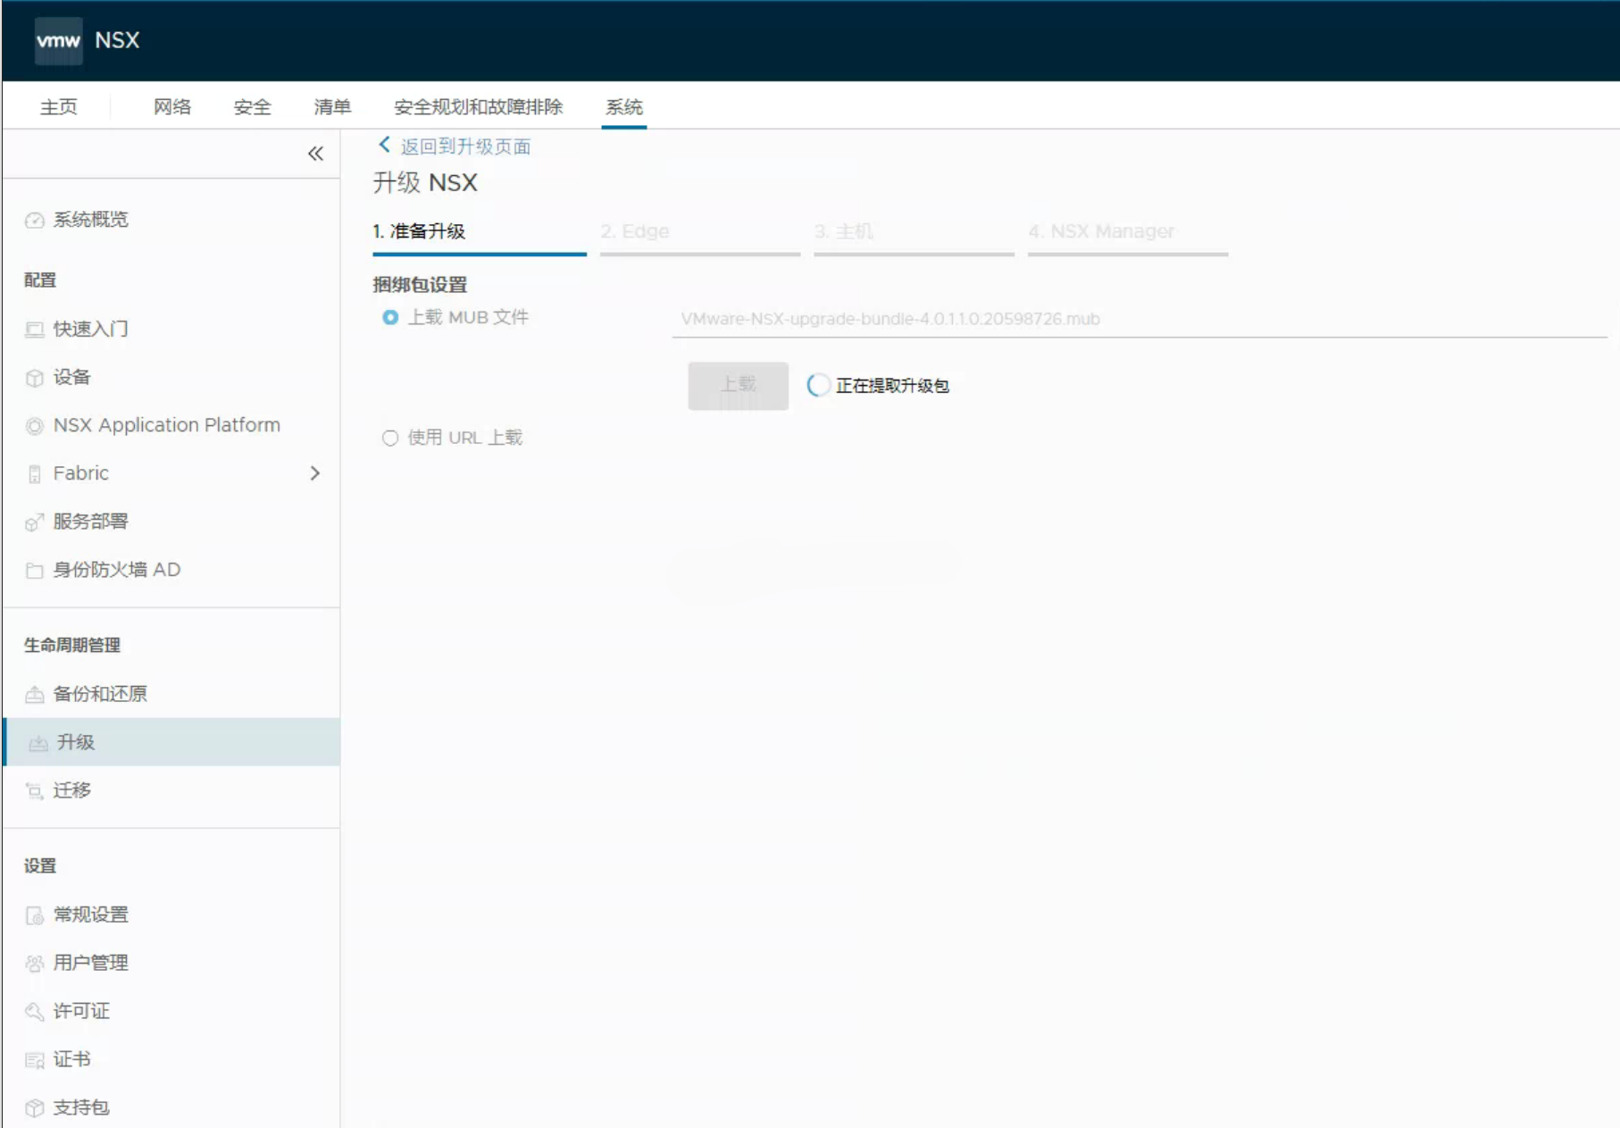Screen dimensions: 1620x1128
Task: Open 设备 in the sidebar
Action: pyautogui.click(x=72, y=377)
